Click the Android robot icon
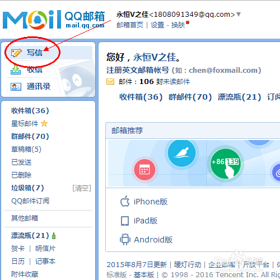 pyautogui.click(x=125, y=240)
